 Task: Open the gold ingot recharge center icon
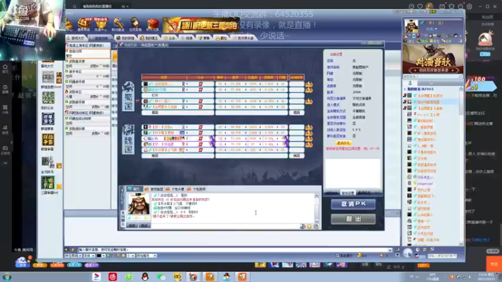[101, 24]
